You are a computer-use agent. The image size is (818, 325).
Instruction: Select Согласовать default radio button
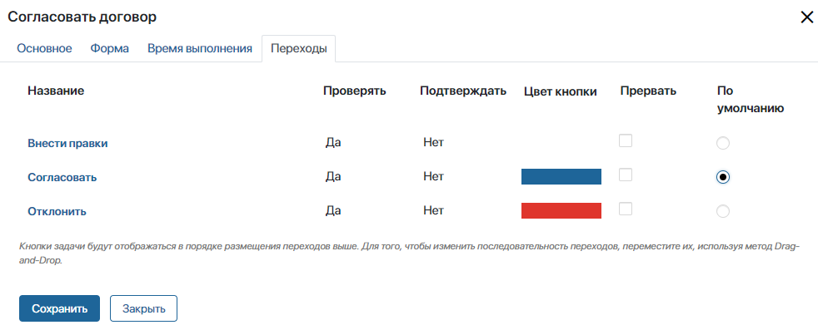tap(722, 177)
